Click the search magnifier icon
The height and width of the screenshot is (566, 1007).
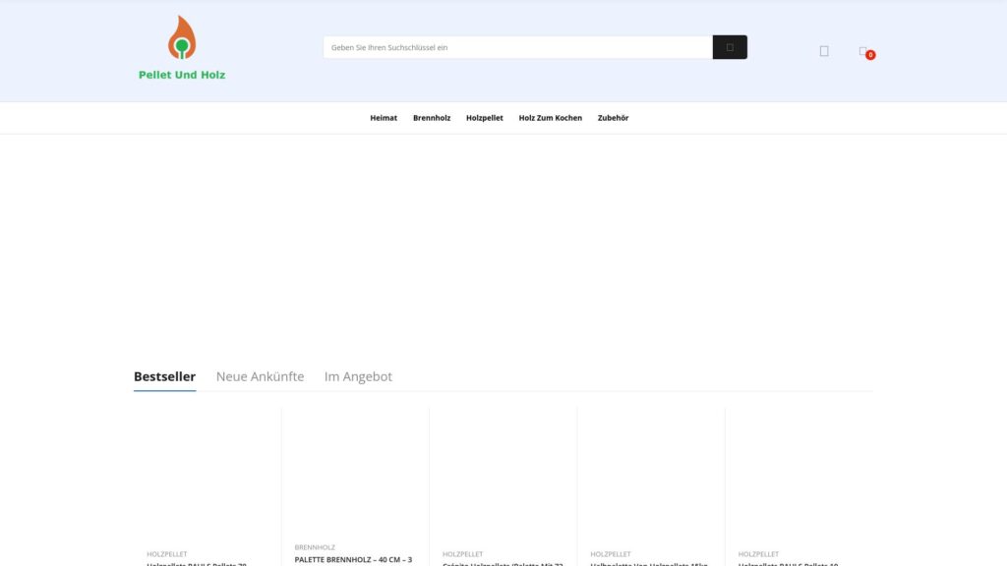click(730, 46)
